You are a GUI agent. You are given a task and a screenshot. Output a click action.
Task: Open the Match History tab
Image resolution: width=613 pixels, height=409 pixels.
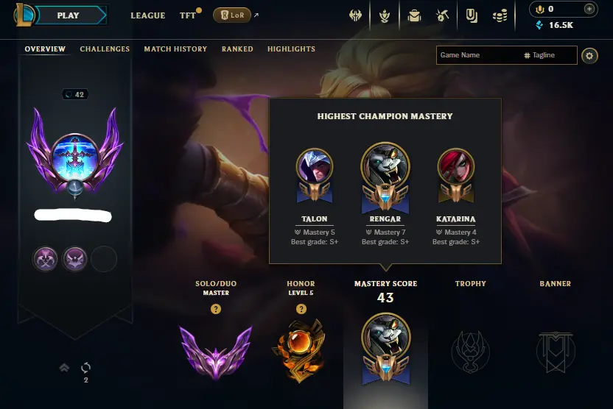pos(175,49)
